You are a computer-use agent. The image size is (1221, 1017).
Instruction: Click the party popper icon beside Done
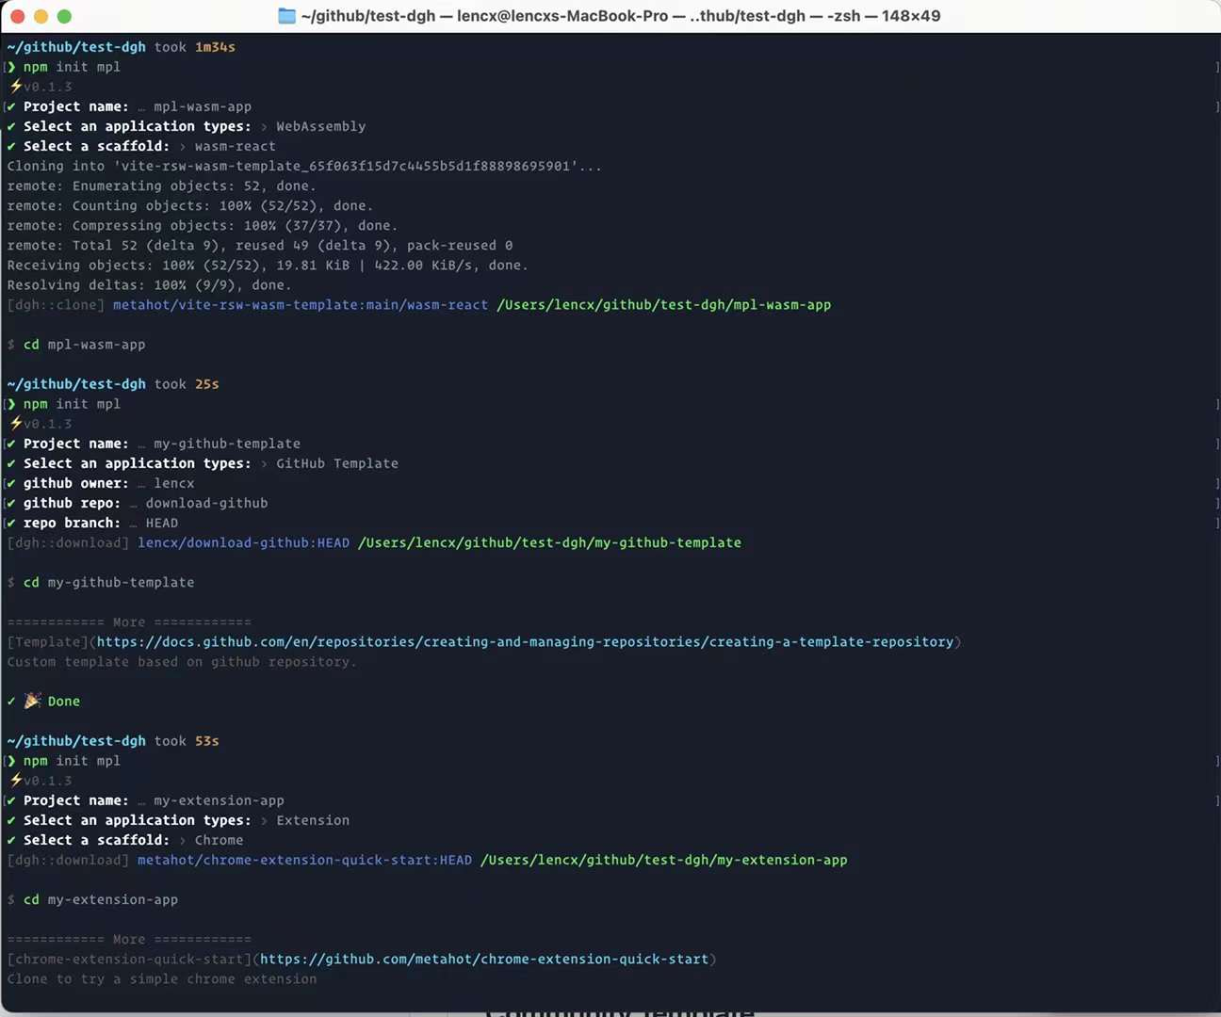point(34,701)
